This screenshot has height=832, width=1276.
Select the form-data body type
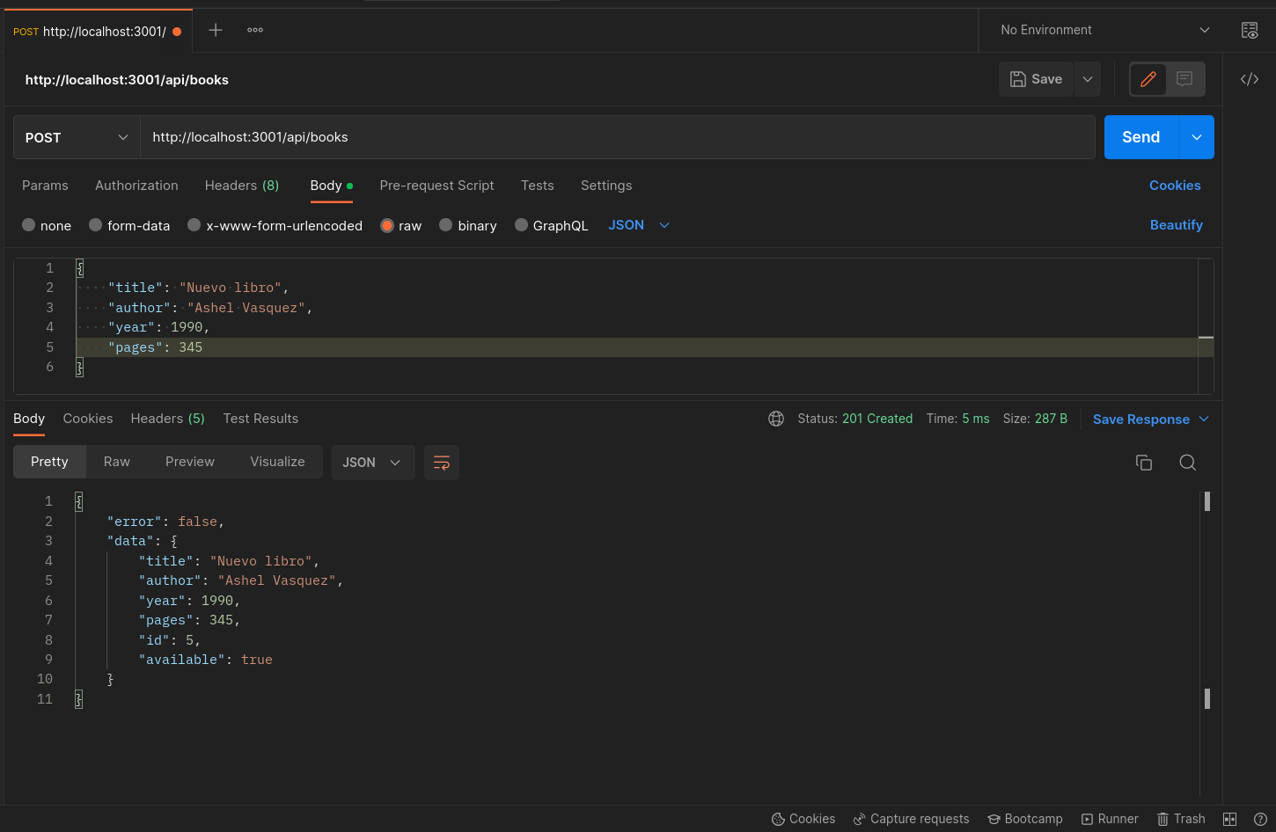click(96, 225)
